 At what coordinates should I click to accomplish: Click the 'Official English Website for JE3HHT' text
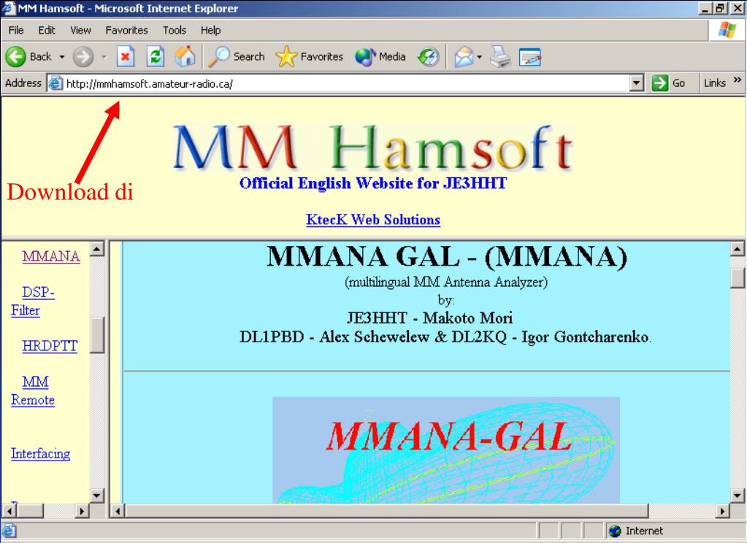click(373, 183)
